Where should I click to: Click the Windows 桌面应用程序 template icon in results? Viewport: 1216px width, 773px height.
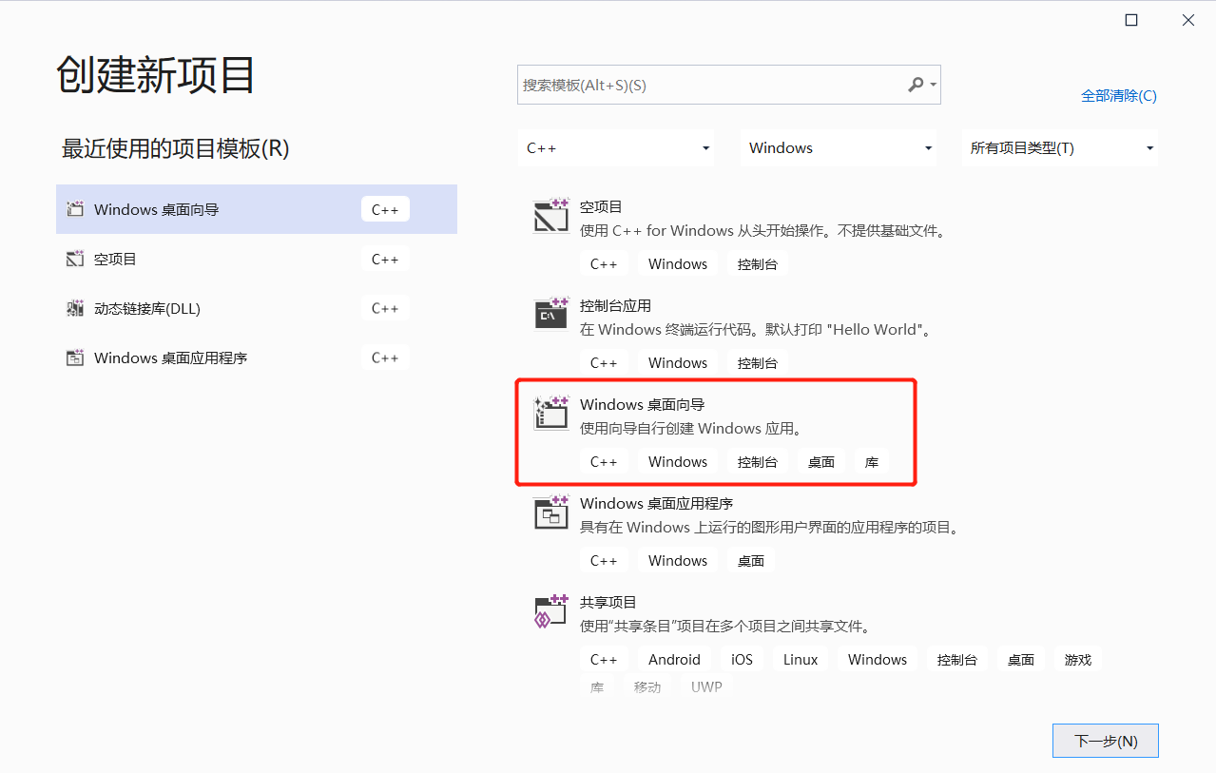[551, 512]
